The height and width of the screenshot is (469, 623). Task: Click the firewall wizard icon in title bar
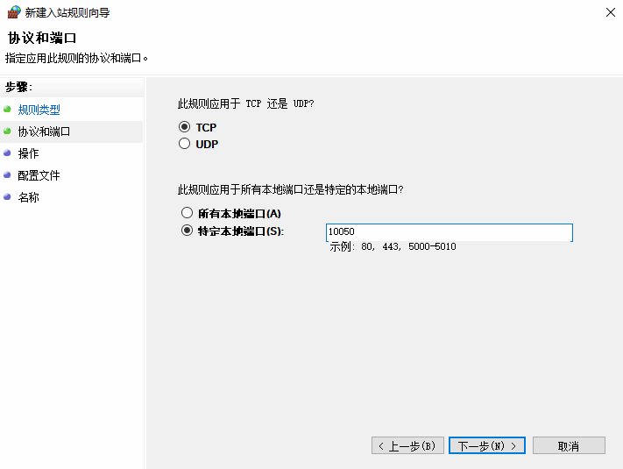[x=14, y=12]
